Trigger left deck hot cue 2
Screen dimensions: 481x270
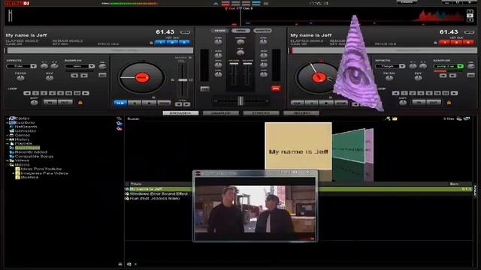(x=172, y=43)
